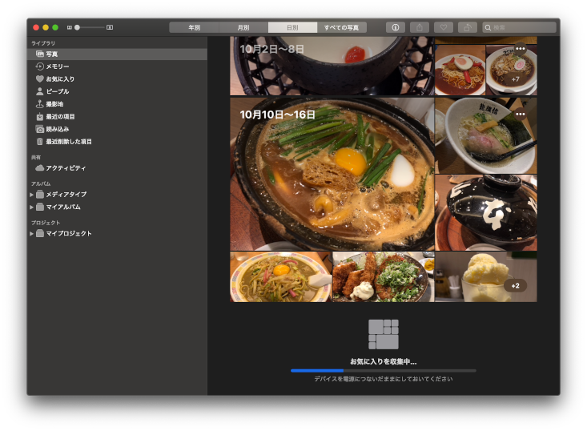Open the fried cutlet plate photo
Viewport: 587px width, 431px height.
pyautogui.click(x=384, y=276)
